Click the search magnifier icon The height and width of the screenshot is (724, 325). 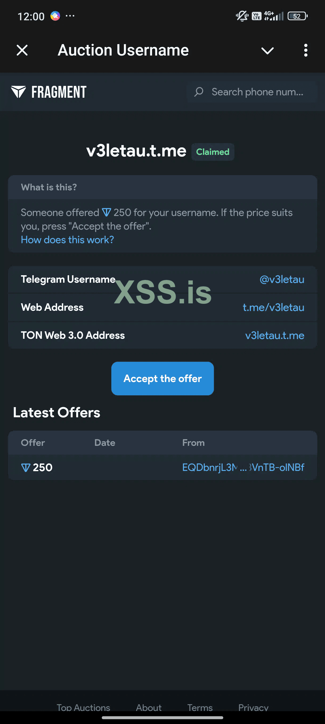click(199, 92)
